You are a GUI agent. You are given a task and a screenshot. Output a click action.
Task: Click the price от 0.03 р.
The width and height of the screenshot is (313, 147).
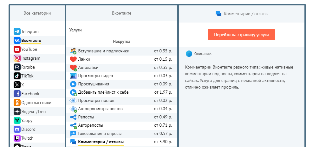(163, 76)
